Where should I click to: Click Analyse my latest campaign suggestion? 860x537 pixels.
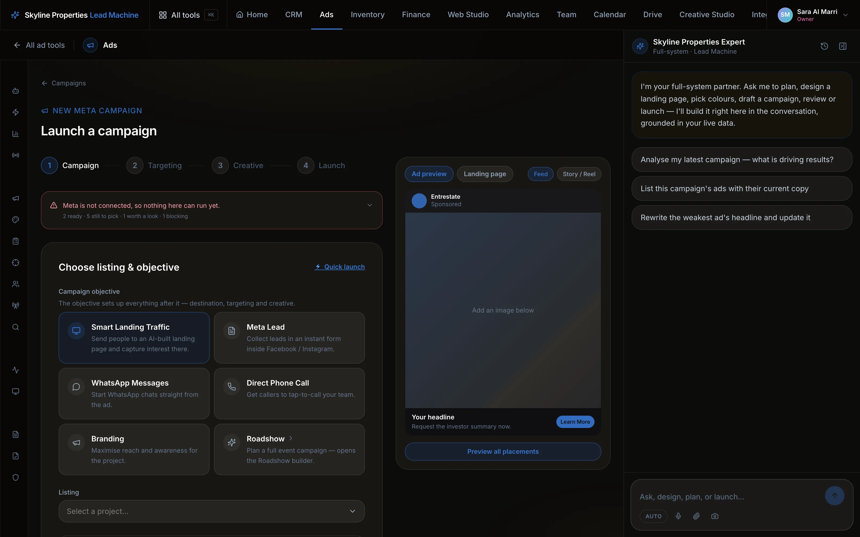coord(742,159)
